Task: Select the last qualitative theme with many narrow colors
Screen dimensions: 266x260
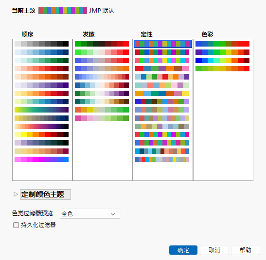Action: pos(162,160)
